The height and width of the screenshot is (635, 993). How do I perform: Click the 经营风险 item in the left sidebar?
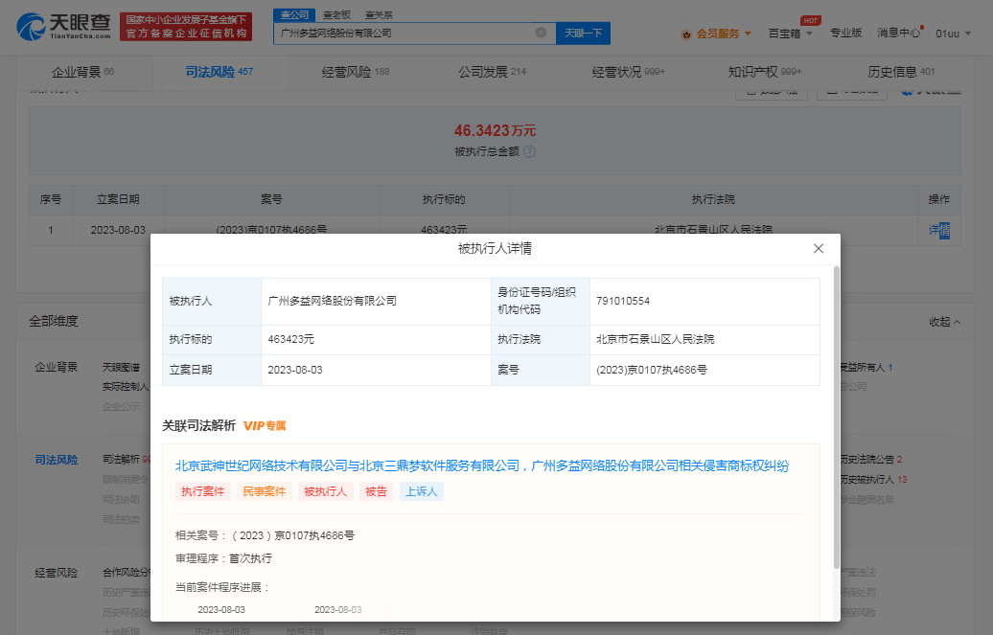[x=57, y=573]
